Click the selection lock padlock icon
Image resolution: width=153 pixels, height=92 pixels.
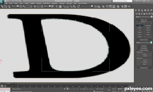click(x=65, y=89)
